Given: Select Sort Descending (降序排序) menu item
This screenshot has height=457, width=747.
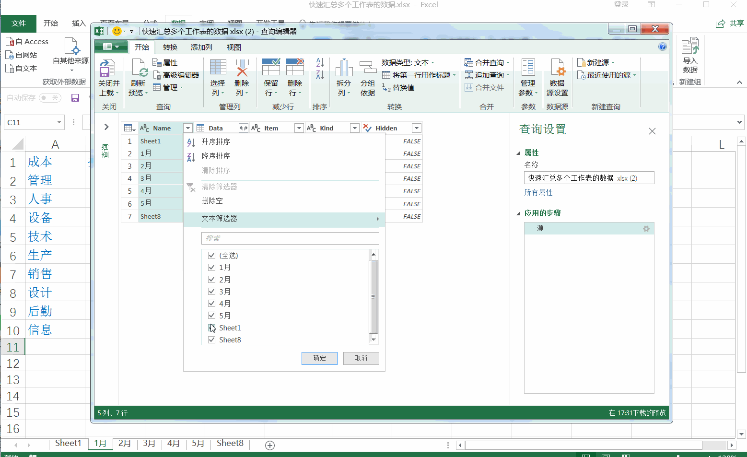Looking at the screenshot, I should click(x=216, y=156).
